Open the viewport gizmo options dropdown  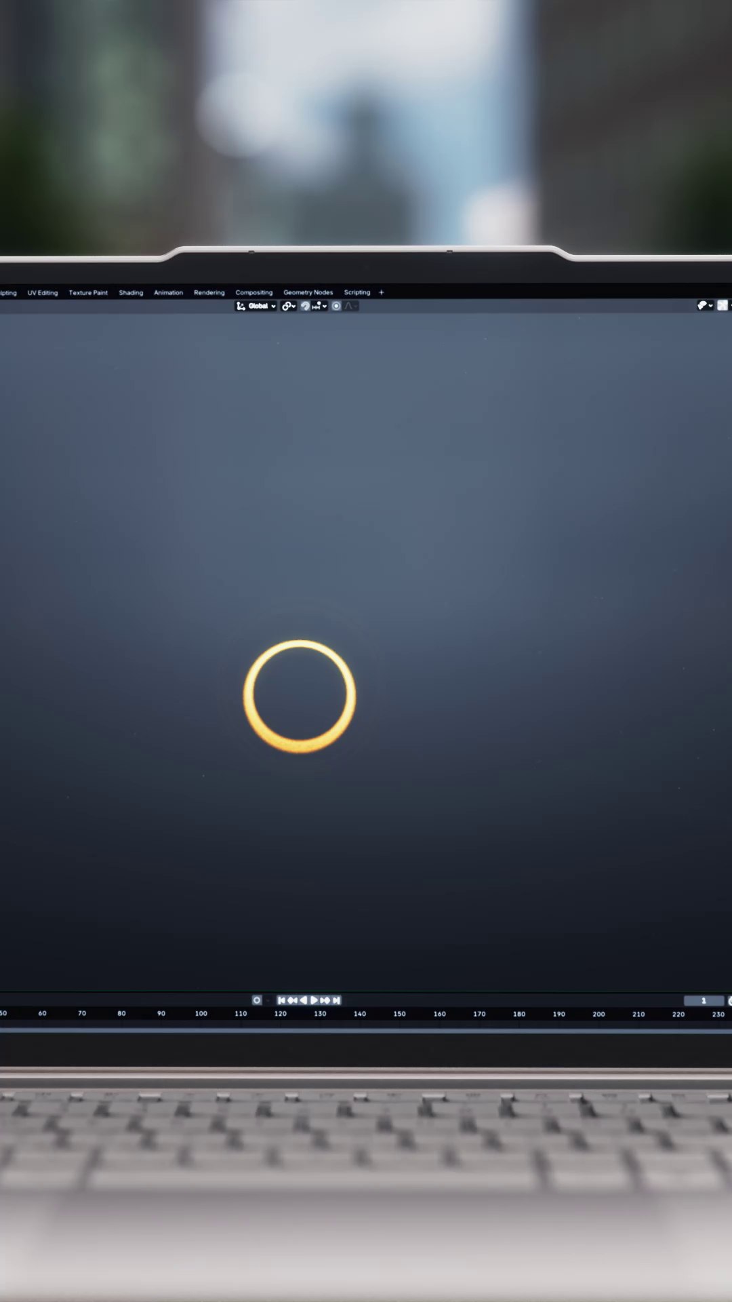[705, 306]
